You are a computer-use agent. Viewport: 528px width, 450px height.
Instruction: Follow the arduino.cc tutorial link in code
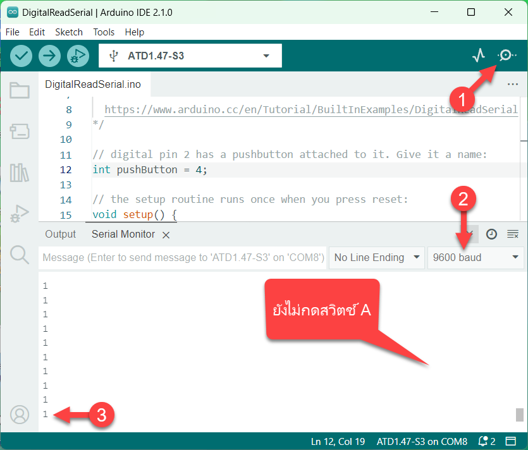point(311,109)
